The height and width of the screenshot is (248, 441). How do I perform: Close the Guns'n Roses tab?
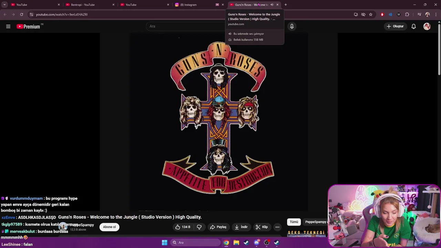pos(277,5)
